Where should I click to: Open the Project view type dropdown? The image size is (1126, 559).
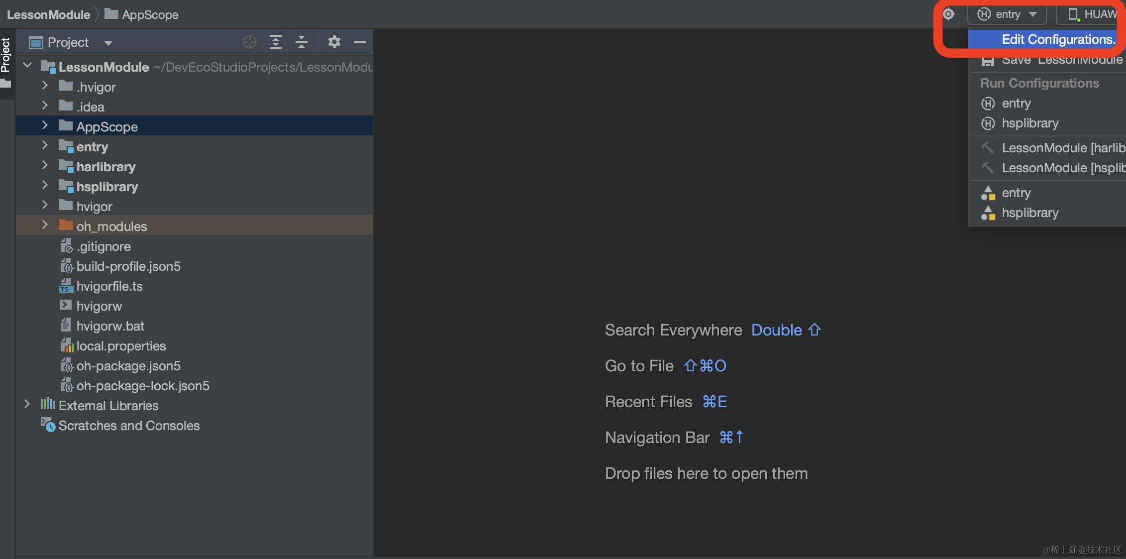point(108,43)
